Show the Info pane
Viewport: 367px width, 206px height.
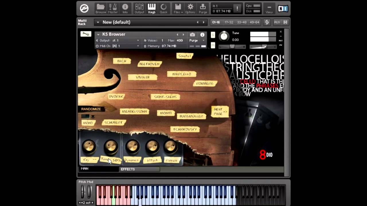125,9
